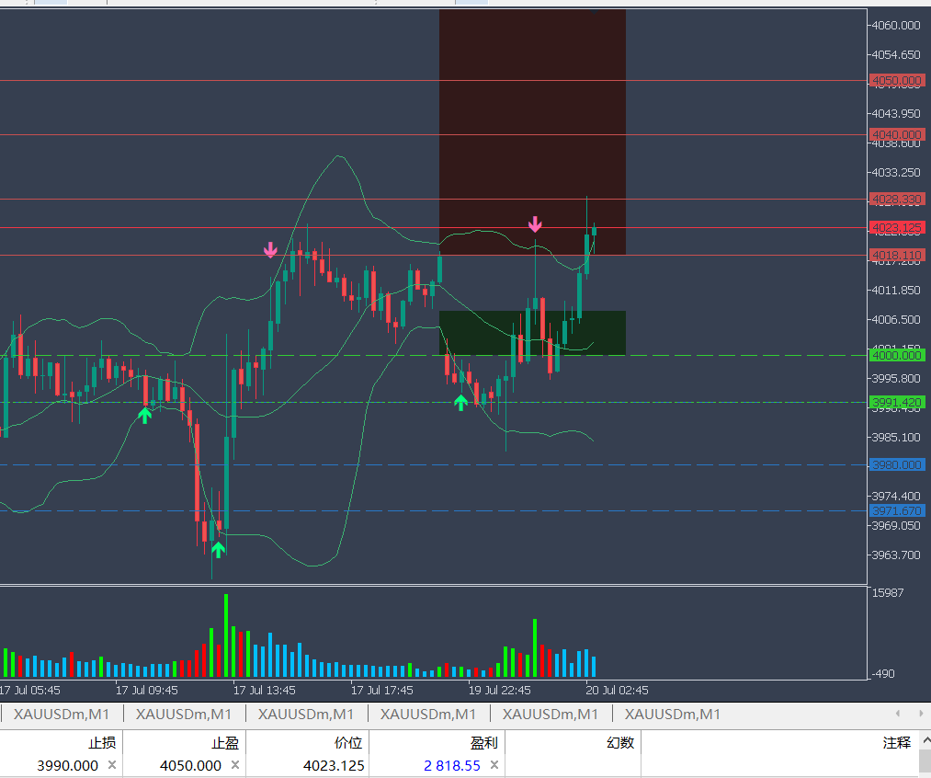Viewport: 931px width, 778px height.
Task: Select the red 4040.000 price line label
Action: 897,135
